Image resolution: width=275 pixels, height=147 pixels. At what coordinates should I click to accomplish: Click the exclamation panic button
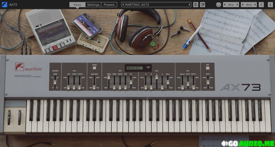point(261,5)
